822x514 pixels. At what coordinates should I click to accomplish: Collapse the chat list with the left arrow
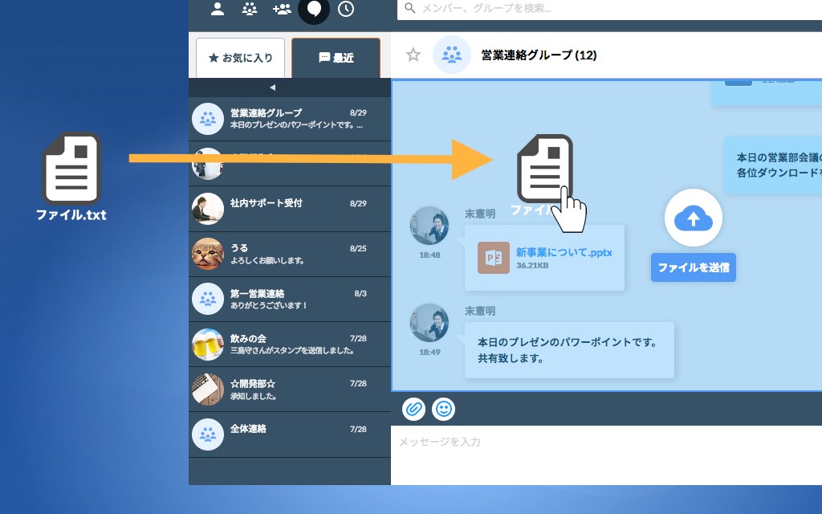272,87
